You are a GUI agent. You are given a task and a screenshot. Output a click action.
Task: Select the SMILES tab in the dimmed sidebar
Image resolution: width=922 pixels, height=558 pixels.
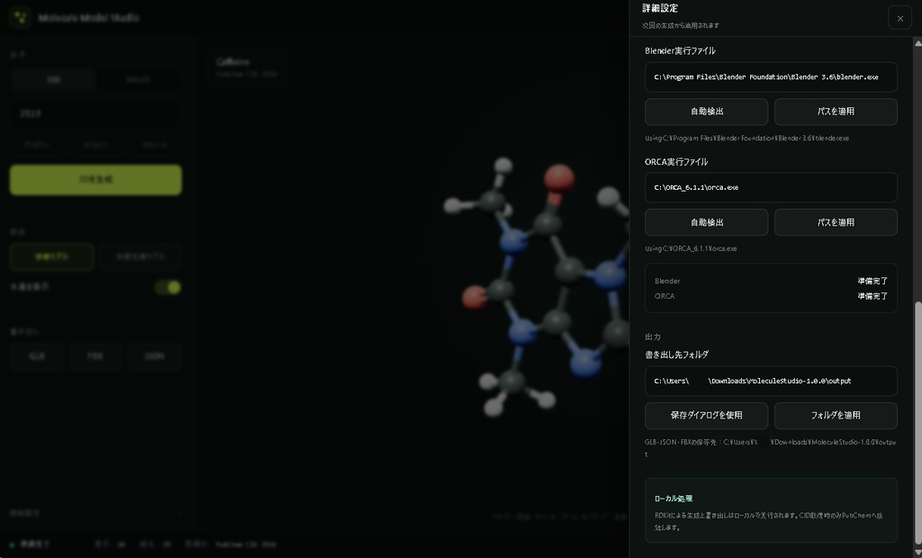click(138, 79)
